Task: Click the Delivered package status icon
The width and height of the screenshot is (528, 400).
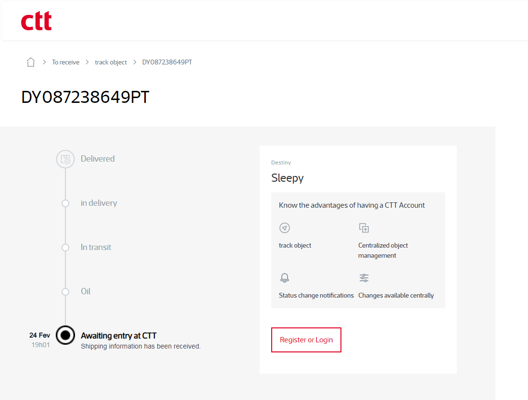Action: pos(65,159)
